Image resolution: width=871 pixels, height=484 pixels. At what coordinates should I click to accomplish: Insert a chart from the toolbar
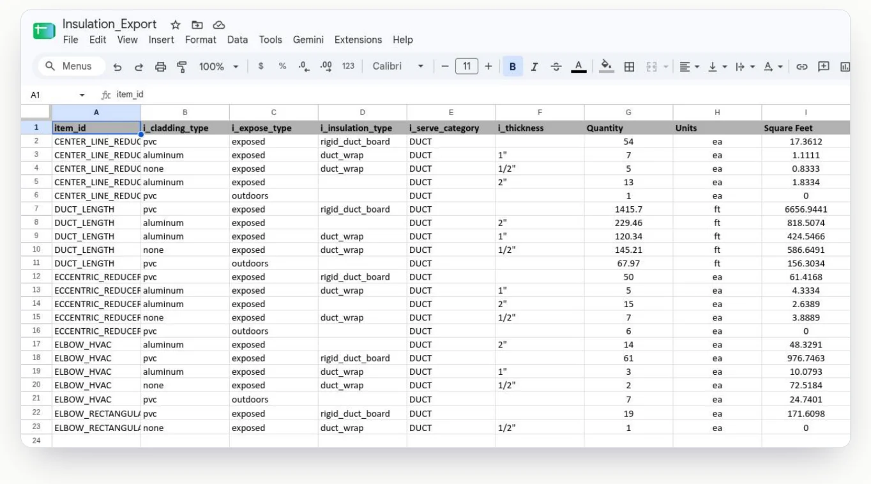pos(845,66)
